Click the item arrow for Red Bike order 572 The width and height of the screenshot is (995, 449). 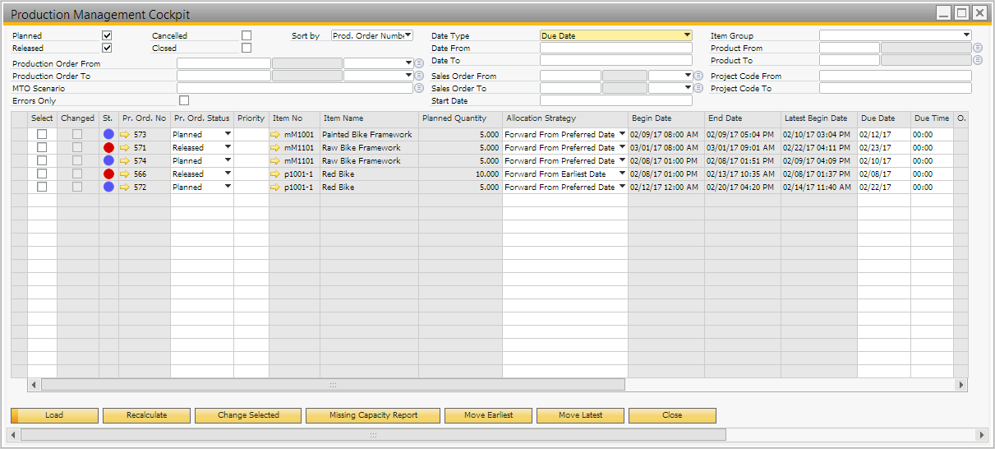[275, 187]
